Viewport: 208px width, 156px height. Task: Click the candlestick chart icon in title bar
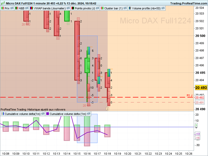coord(3,3)
